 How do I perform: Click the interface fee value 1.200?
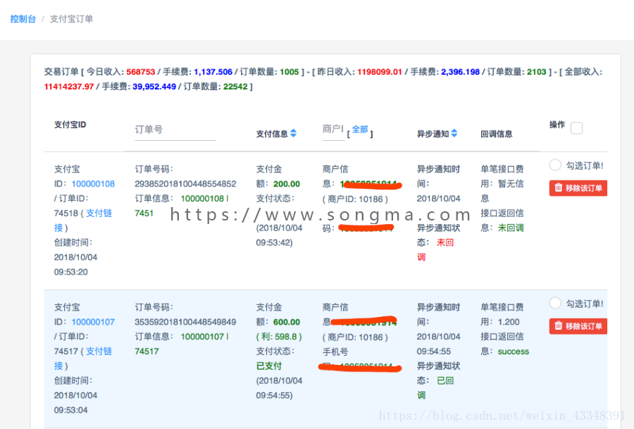point(509,322)
